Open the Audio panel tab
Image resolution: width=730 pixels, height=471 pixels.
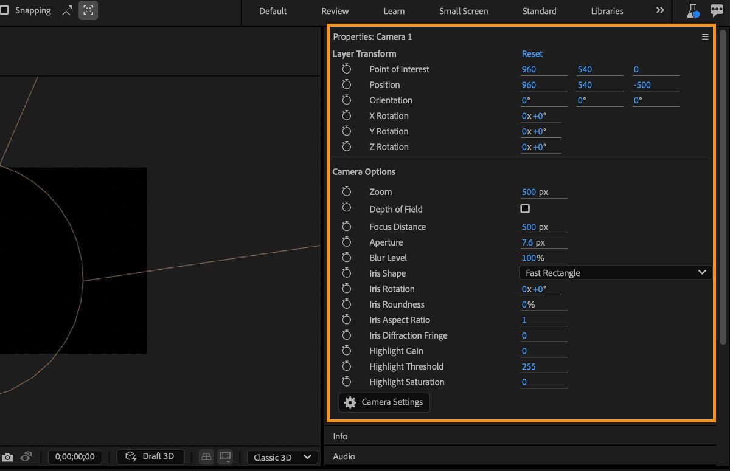tap(344, 456)
